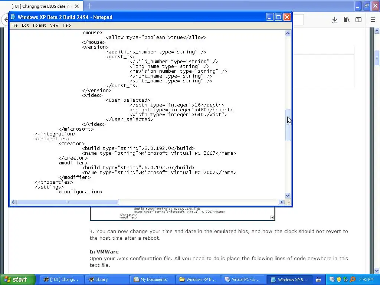
Task: Click Firefox page scrollbar down arrow
Action: (377, 271)
